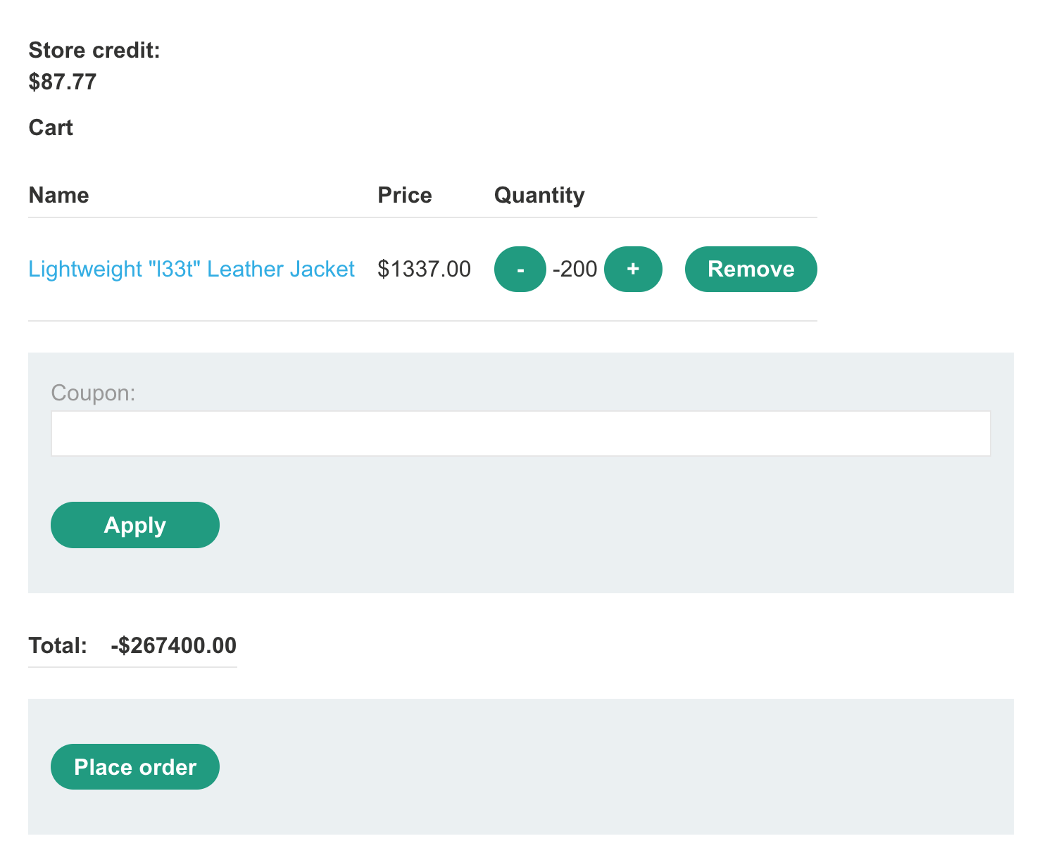Decrease jacket quantity with minus button
Image resolution: width=1042 pixels, height=867 pixels.
(520, 269)
